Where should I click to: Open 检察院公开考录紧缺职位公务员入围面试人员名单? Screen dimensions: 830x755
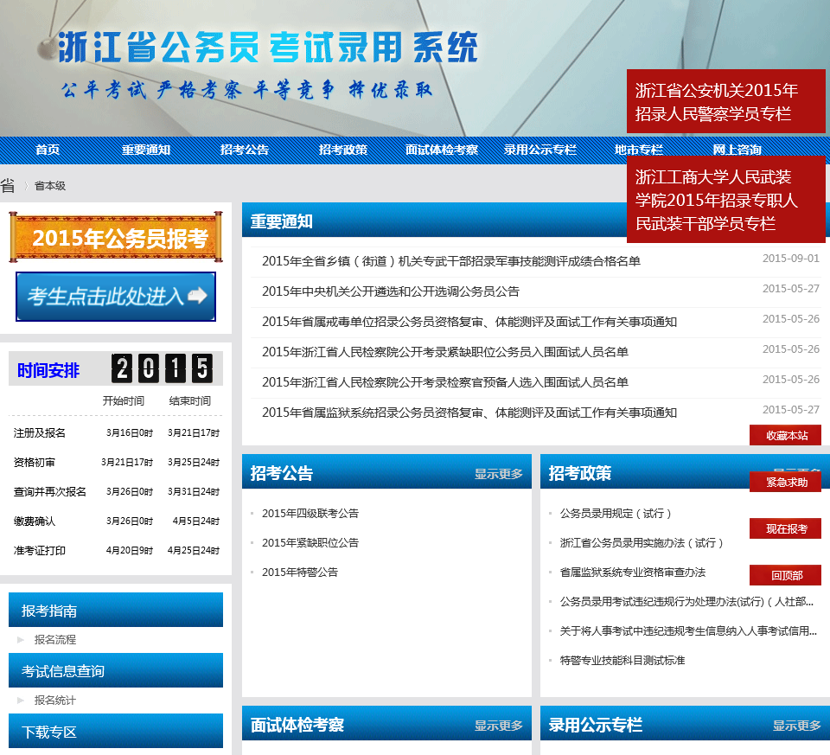[x=444, y=352]
